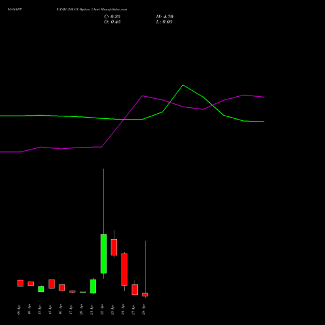325x325 pixels.
Task: Select the long red candle on 24 Apr
Action: click(x=124, y=270)
